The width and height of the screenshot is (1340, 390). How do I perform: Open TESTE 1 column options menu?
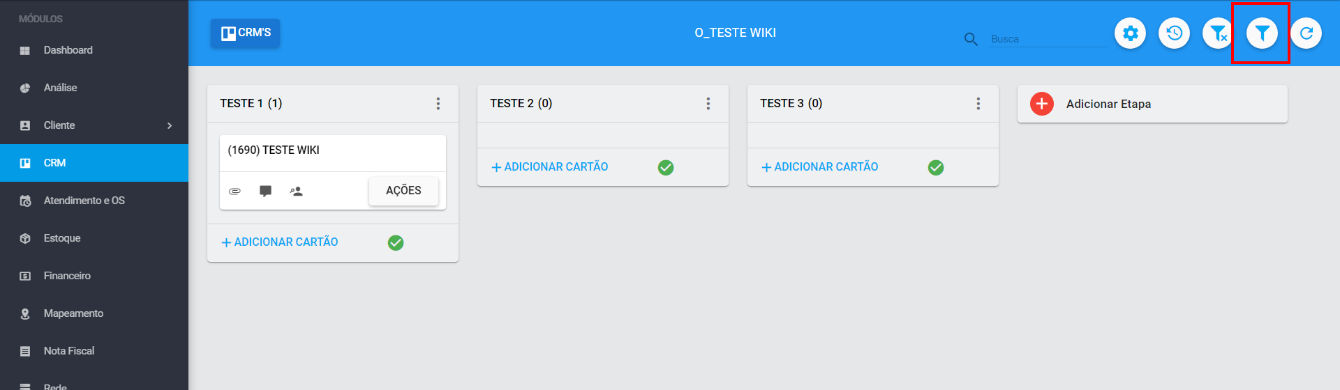[438, 104]
